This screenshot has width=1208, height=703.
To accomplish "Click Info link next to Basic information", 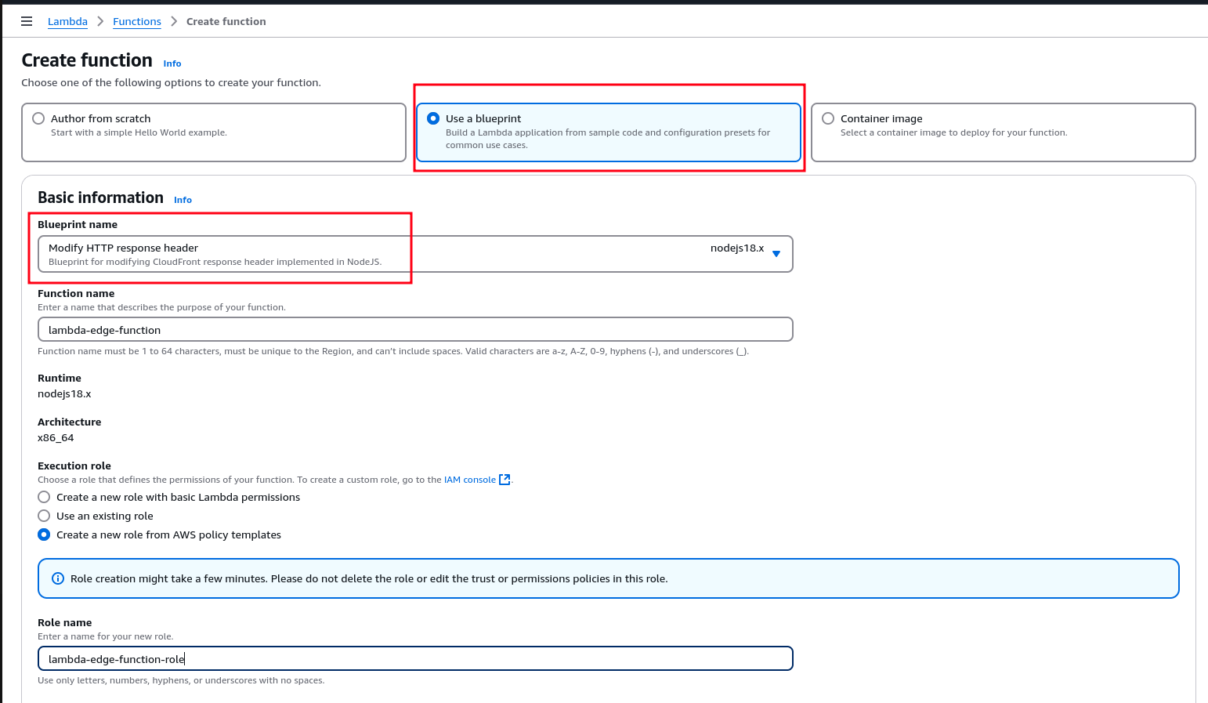I will click(x=183, y=200).
